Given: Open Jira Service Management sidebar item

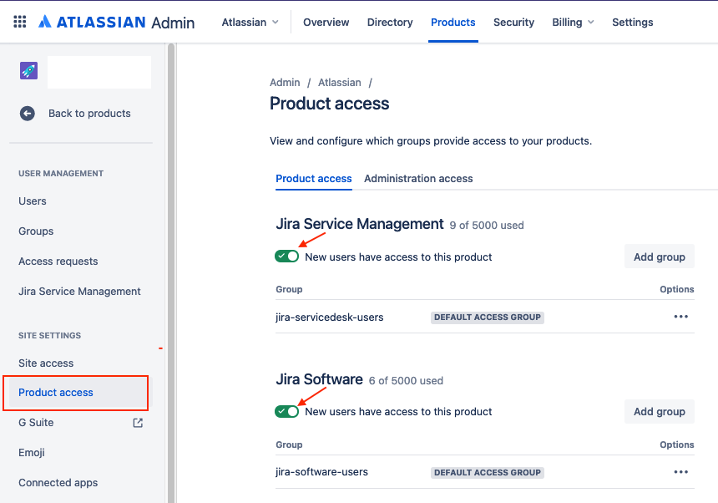Looking at the screenshot, I should coord(79,292).
